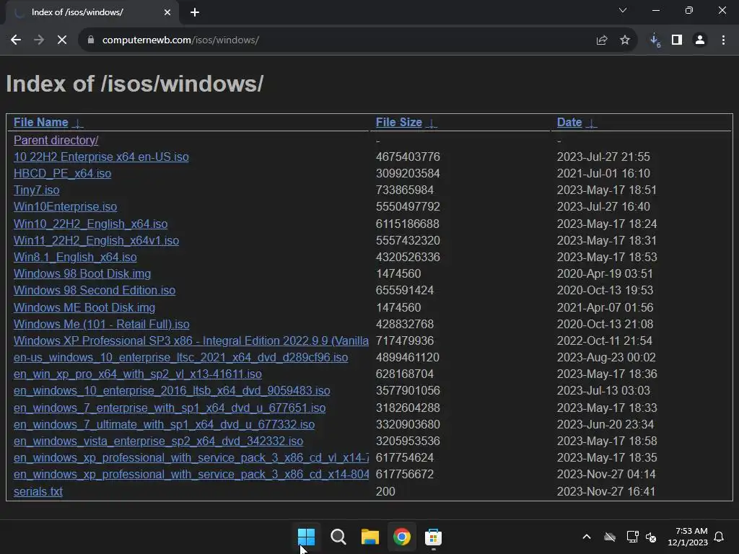Click the Win8.1_English_x64.iso link
The image size is (739, 554).
75,258
